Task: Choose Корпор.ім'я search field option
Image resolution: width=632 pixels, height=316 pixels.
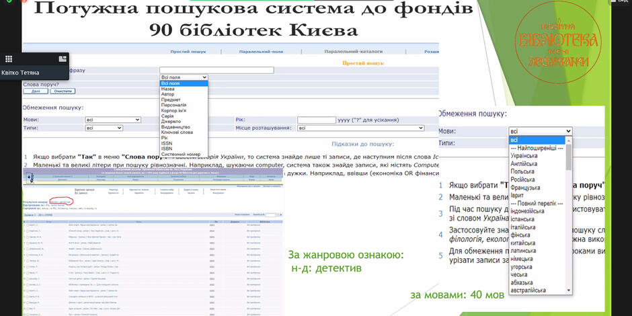Action: (x=173, y=110)
